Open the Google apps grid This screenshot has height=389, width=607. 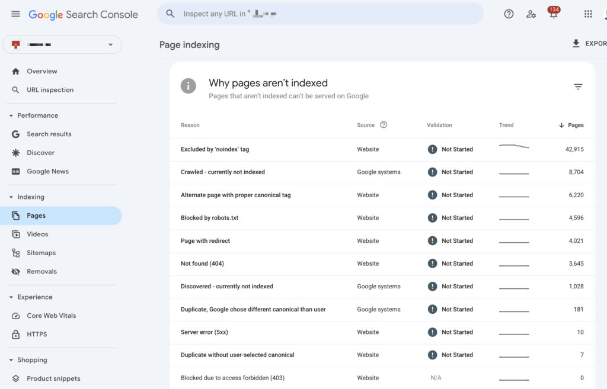pyautogui.click(x=588, y=14)
